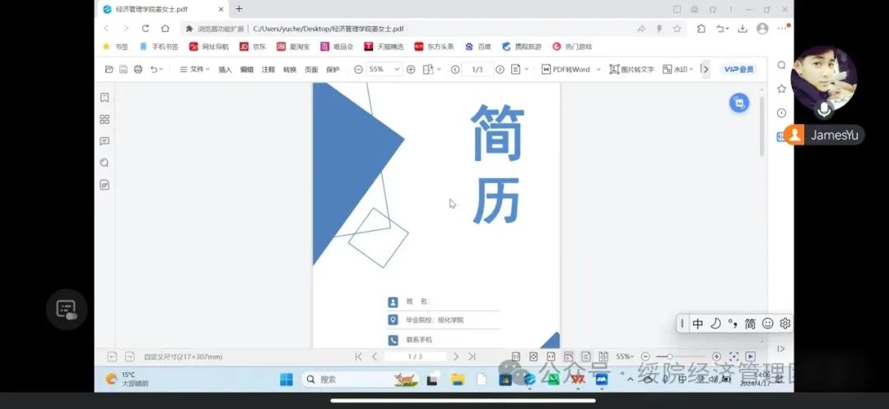Open the 注释 annotation menu

tap(268, 70)
